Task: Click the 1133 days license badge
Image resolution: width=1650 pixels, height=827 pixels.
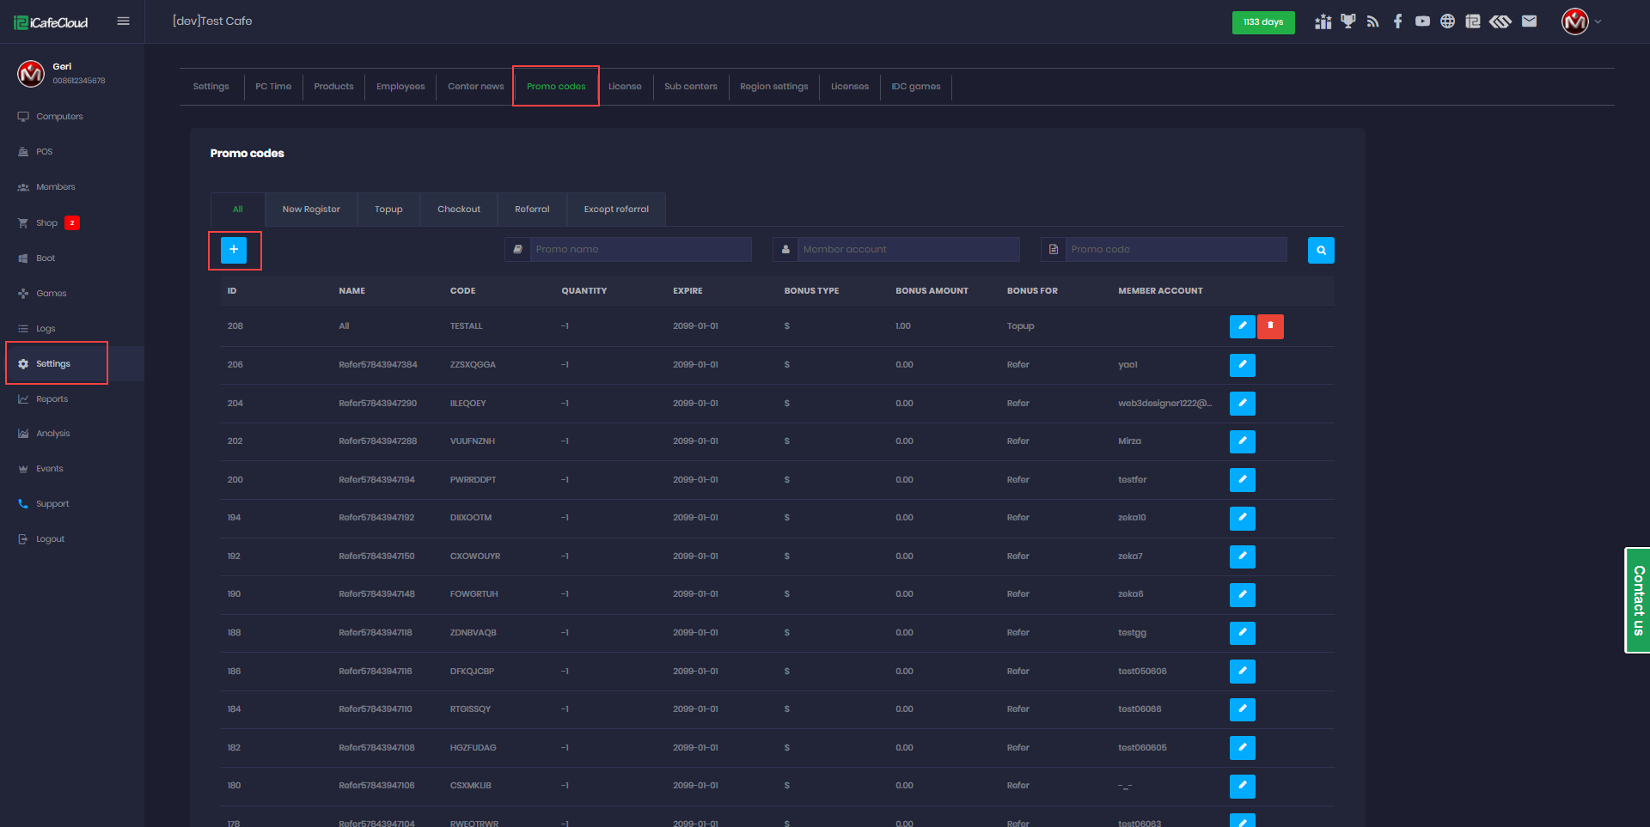Action: point(1262,22)
